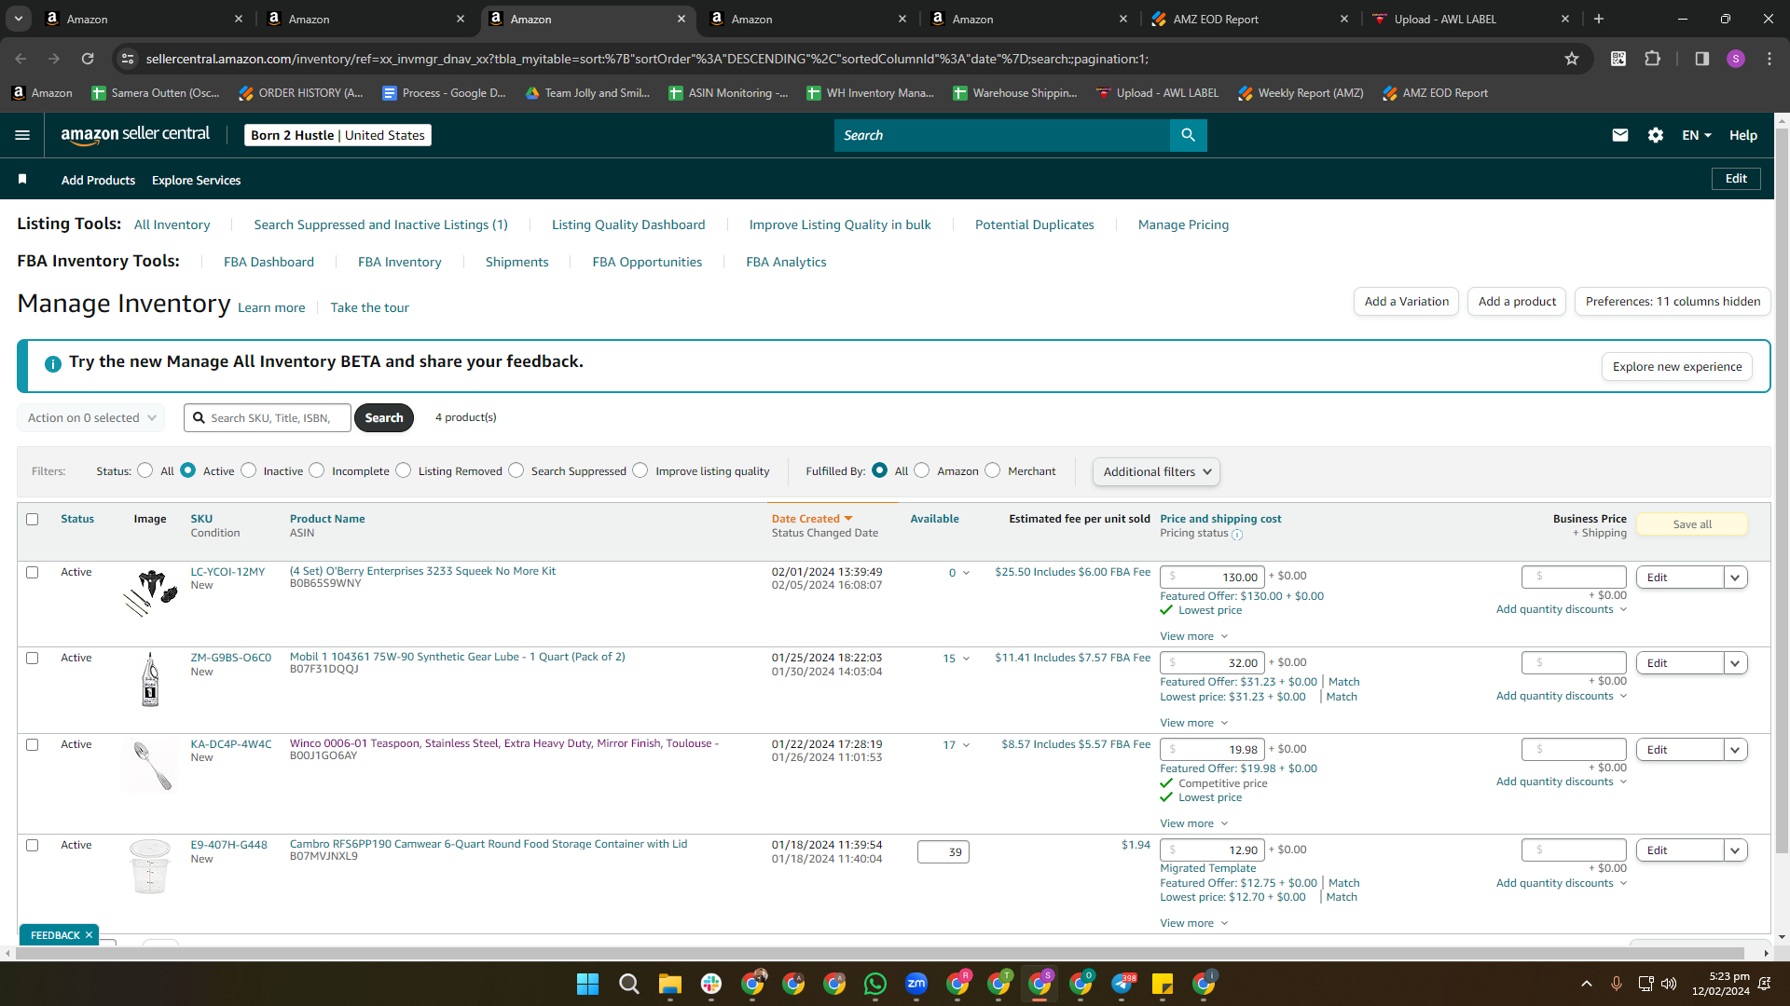Screen dimensions: 1790x1006
Task: Choose the All status radio button
Action: point(145,470)
